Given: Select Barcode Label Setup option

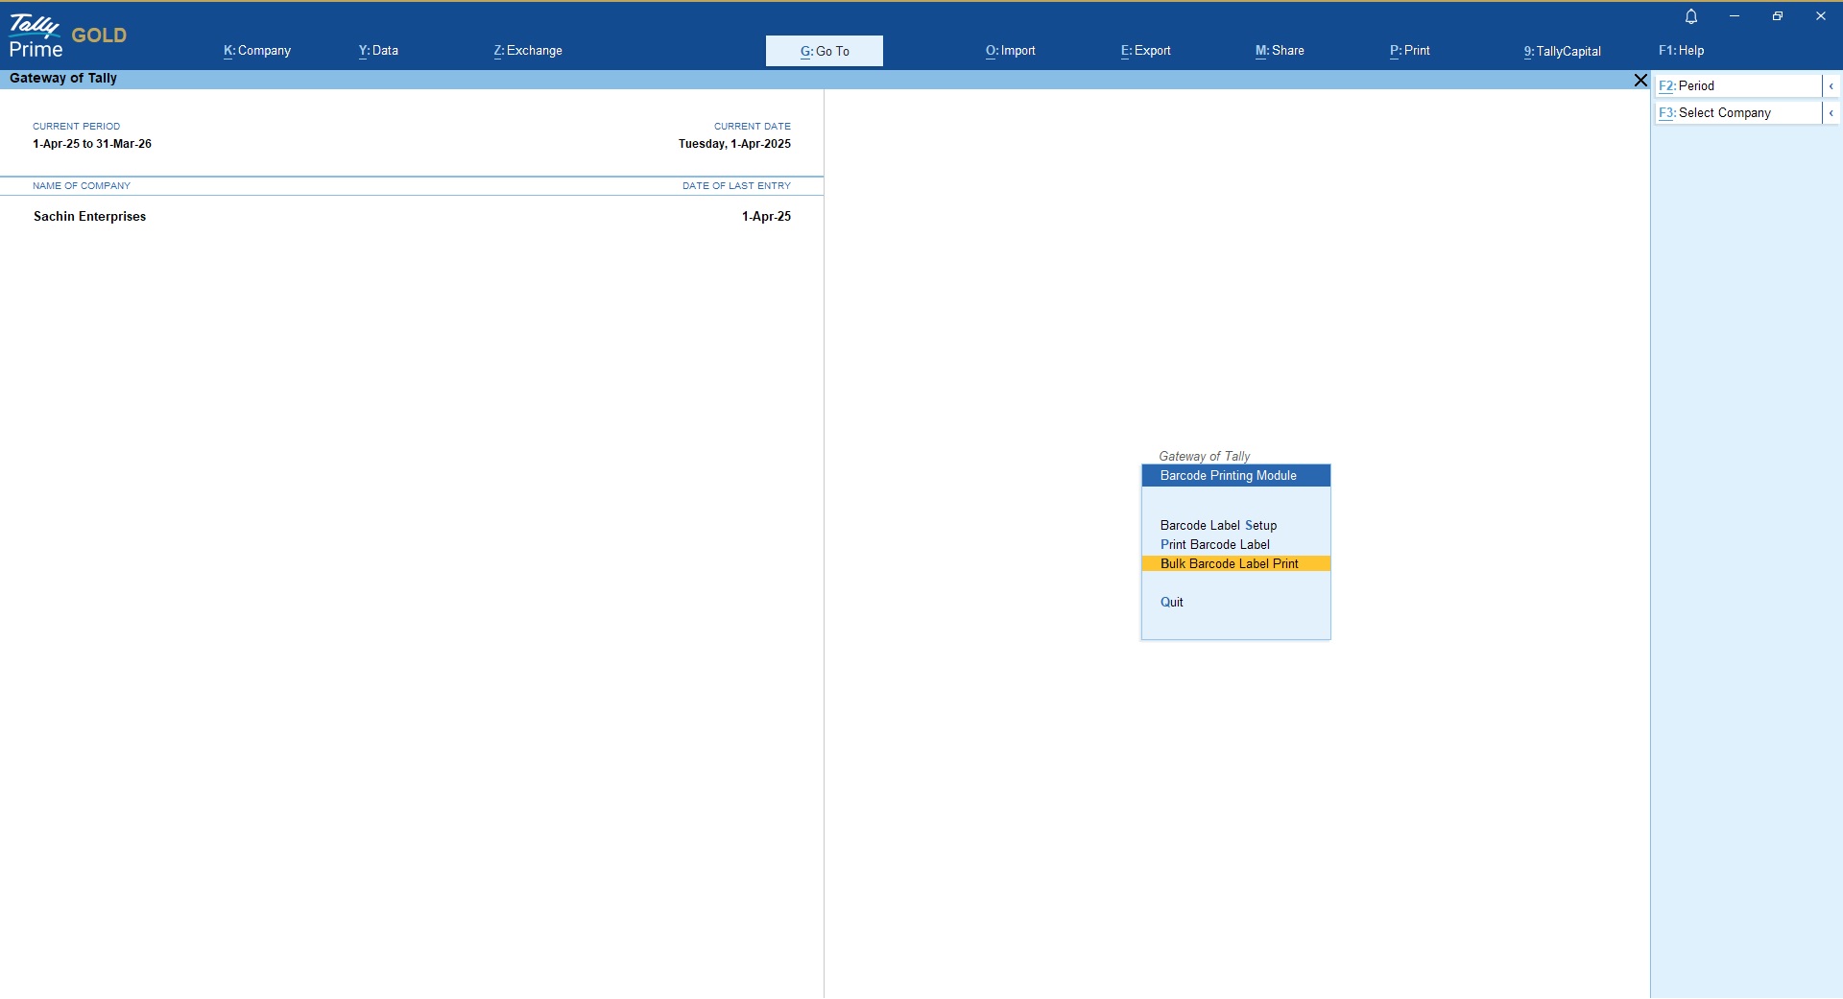Looking at the screenshot, I should (1218, 526).
